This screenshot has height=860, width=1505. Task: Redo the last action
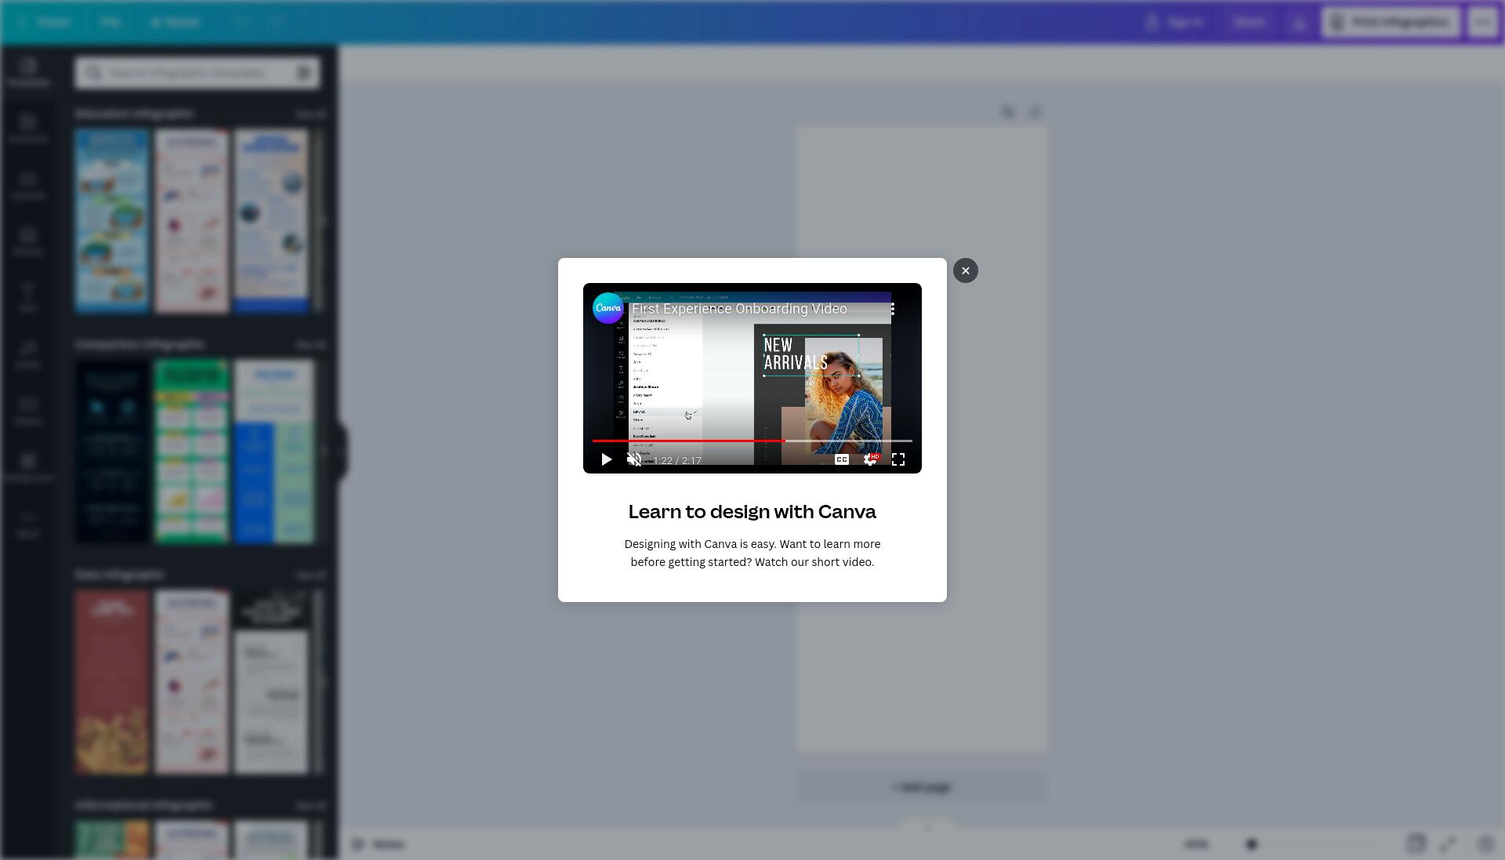pyautogui.click(x=277, y=22)
